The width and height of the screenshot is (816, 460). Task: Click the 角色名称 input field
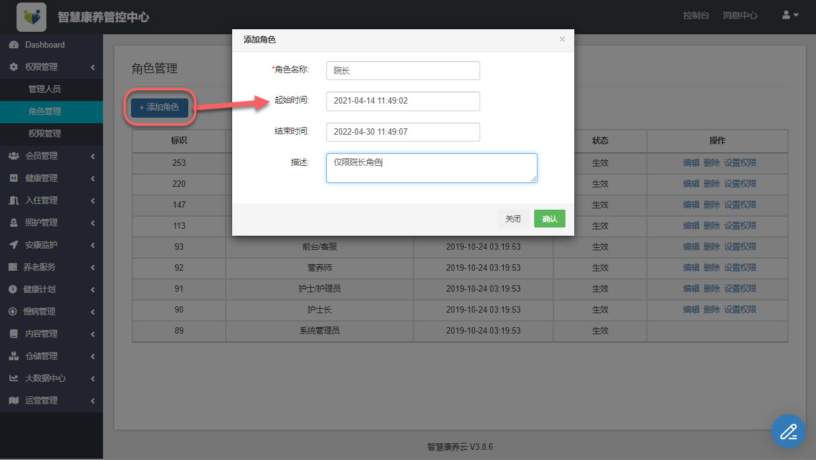point(403,71)
